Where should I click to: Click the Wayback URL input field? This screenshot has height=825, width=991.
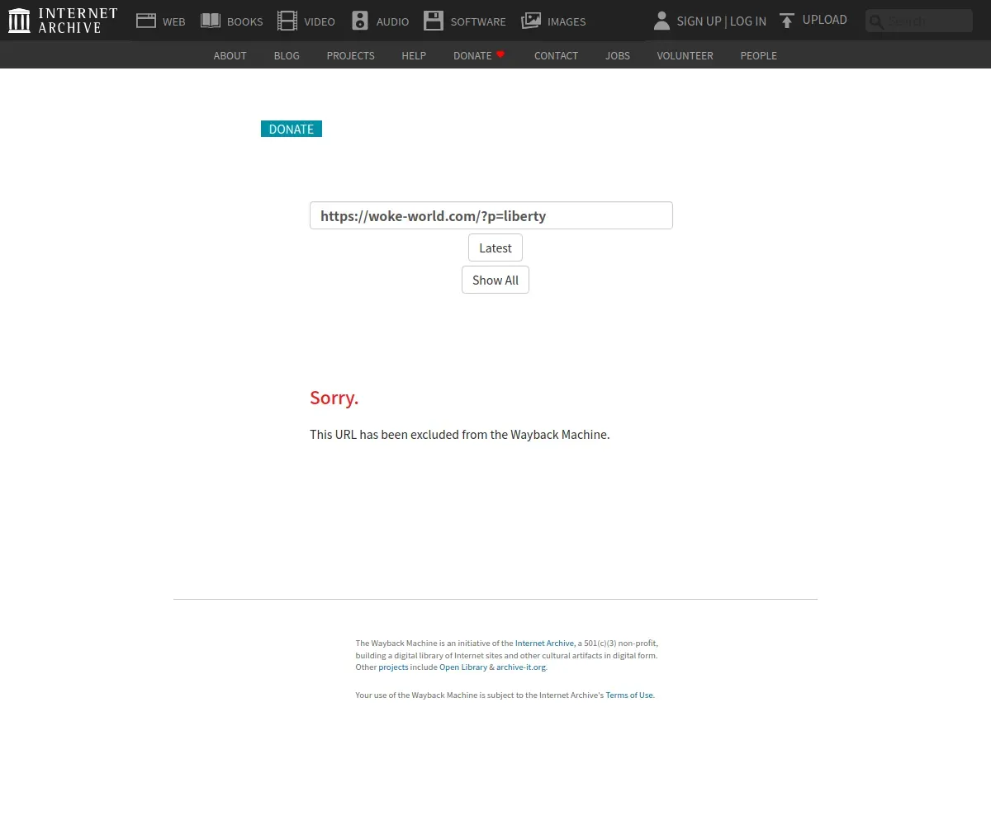pos(491,215)
